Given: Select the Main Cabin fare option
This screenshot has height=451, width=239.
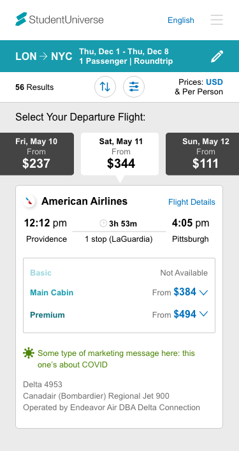Looking at the screenshot, I should click(x=119, y=293).
